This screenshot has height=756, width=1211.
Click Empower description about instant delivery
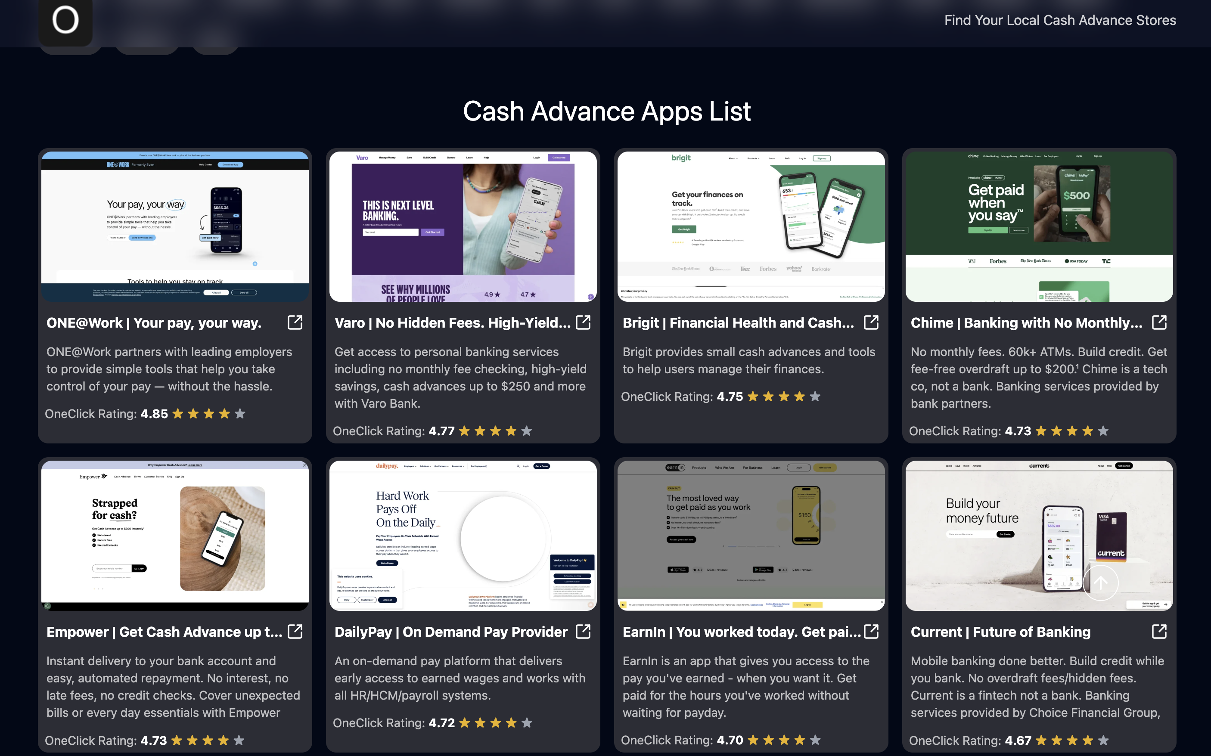pyautogui.click(x=174, y=687)
